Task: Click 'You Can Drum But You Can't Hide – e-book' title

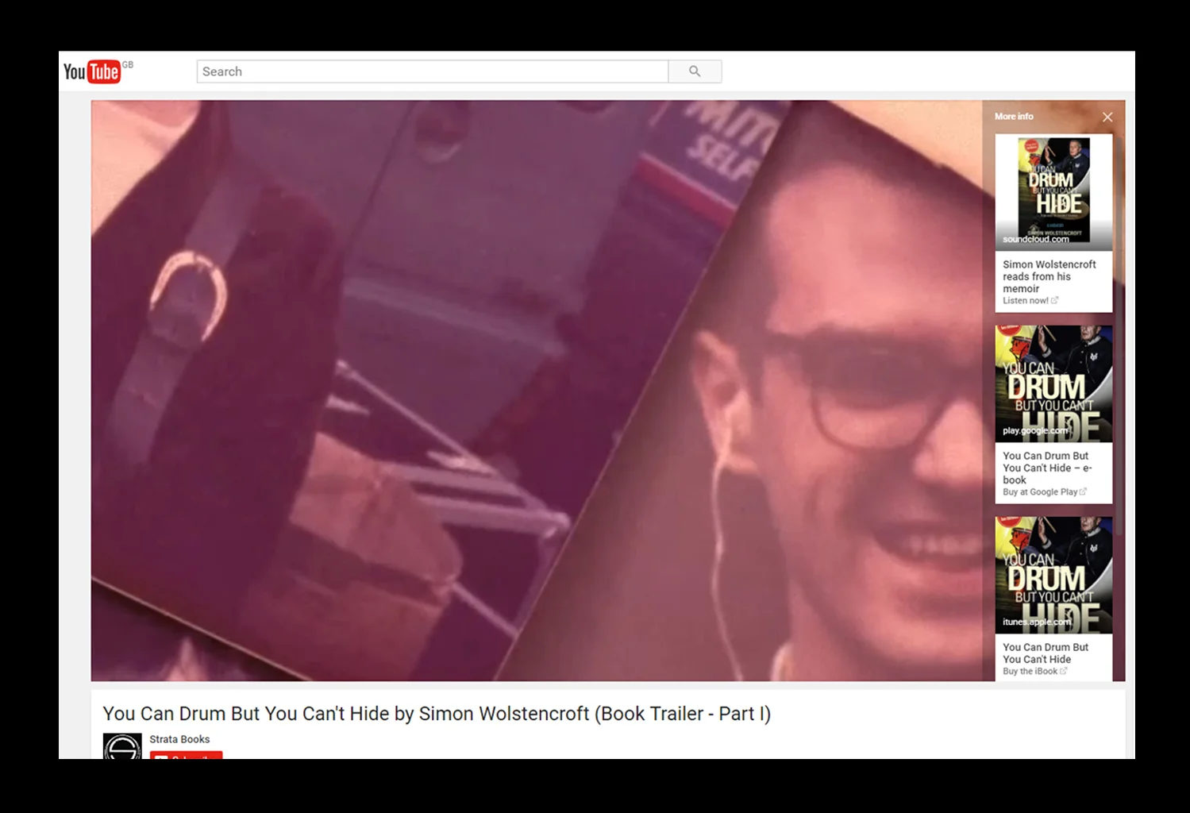Action: 1047,468
